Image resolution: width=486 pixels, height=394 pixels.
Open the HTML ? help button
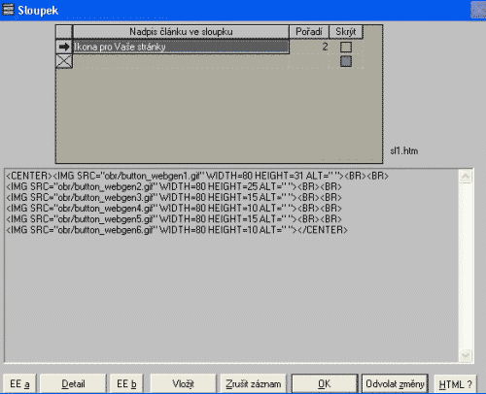pyautogui.click(x=455, y=384)
